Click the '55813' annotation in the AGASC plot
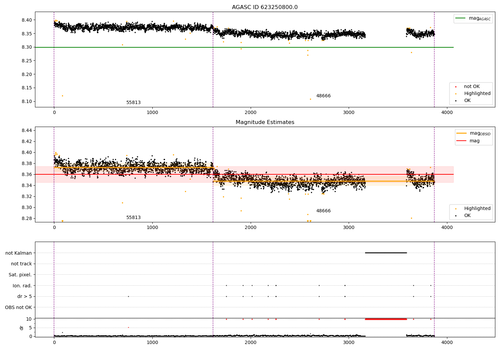The width and height of the screenshot is (500, 350). (133, 103)
